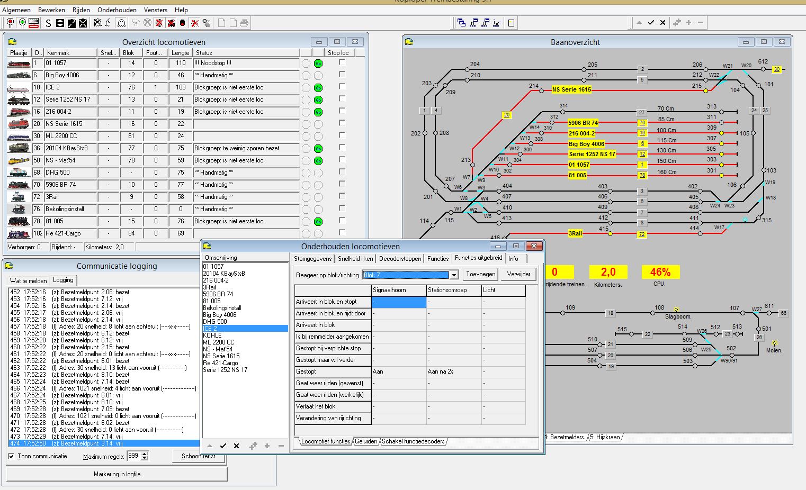806x490 pixels.
Task: Click the green Go indicator for 01 1057
Action: tap(318, 63)
